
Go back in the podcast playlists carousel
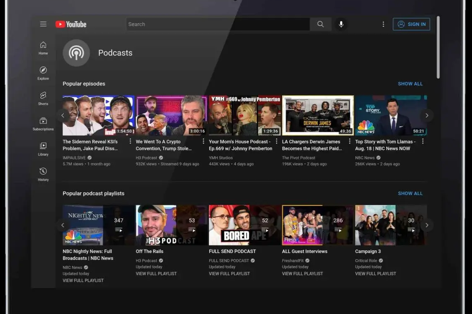pos(63,225)
